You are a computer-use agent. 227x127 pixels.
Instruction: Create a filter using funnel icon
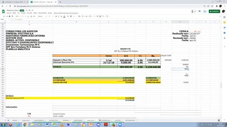pyautogui.click(x=103, y=17)
